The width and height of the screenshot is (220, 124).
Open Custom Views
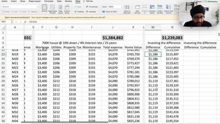coord(67,9)
